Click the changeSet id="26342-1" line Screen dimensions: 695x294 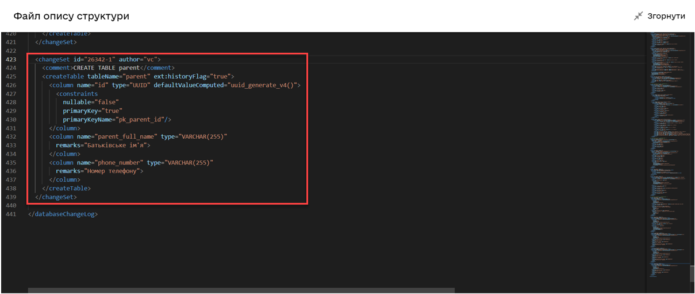click(x=98, y=60)
